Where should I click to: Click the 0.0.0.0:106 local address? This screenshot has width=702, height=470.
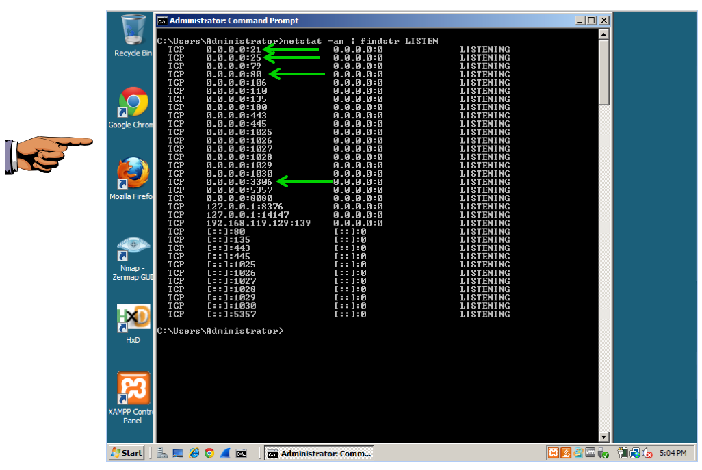[x=236, y=83]
